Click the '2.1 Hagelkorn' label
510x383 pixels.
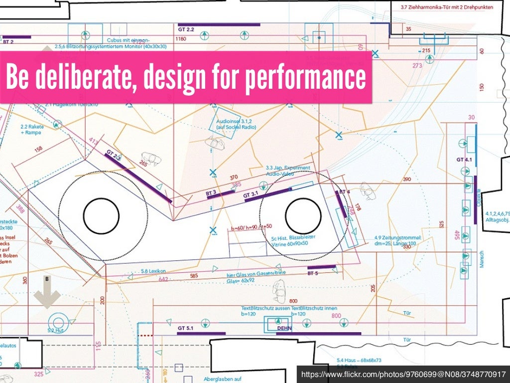(72, 105)
